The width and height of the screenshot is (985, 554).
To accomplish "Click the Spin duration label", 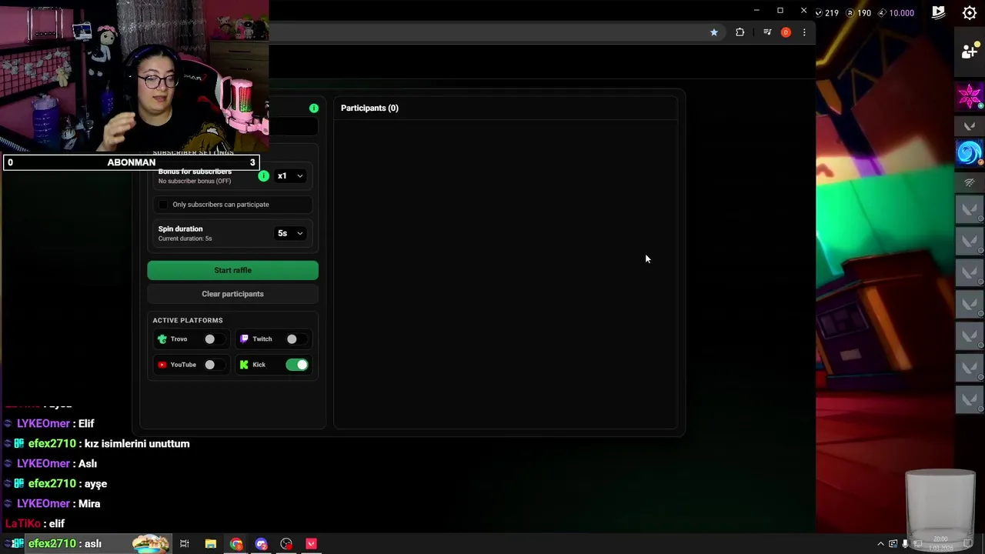I will pos(180,229).
